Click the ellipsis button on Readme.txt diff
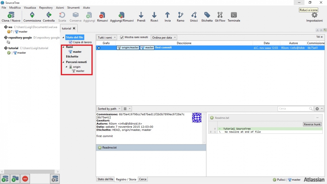The width and height of the screenshot is (327, 184). click(x=317, y=118)
